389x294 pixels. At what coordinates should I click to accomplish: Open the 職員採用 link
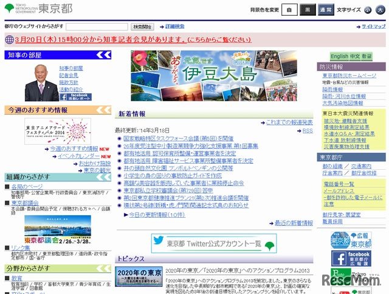(x=332, y=221)
